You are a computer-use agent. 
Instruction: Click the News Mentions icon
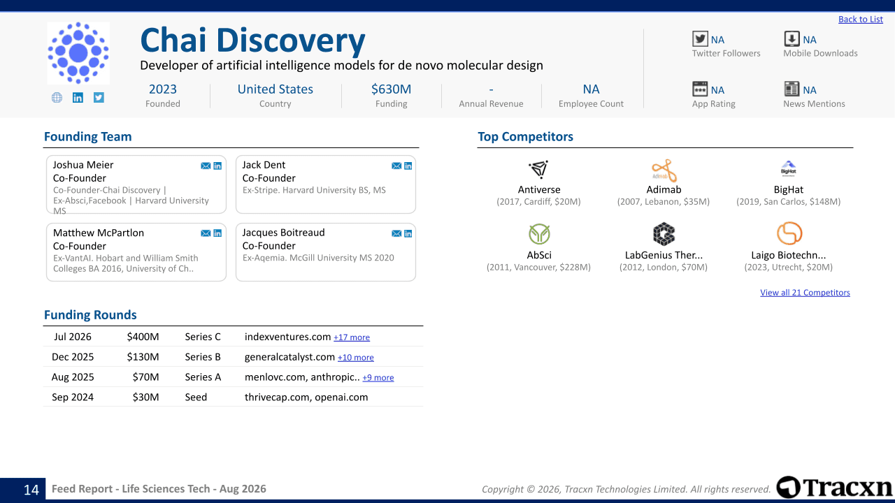click(792, 89)
